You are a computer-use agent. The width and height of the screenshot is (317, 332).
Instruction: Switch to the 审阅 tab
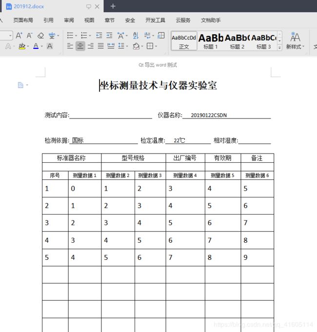69,20
